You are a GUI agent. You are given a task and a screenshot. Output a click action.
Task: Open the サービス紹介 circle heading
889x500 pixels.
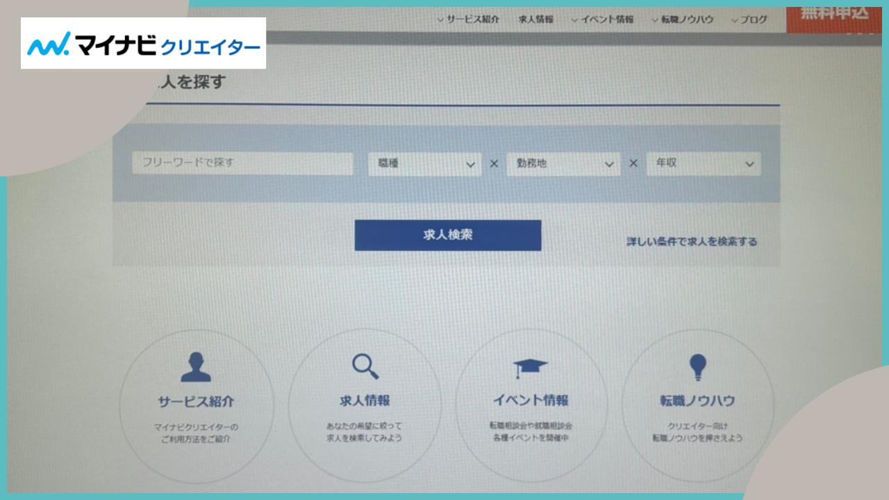(x=196, y=401)
